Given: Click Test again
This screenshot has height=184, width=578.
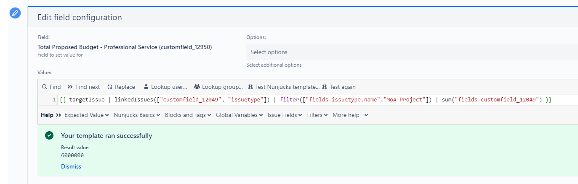Looking at the screenshot, I should tap(339, 87).
